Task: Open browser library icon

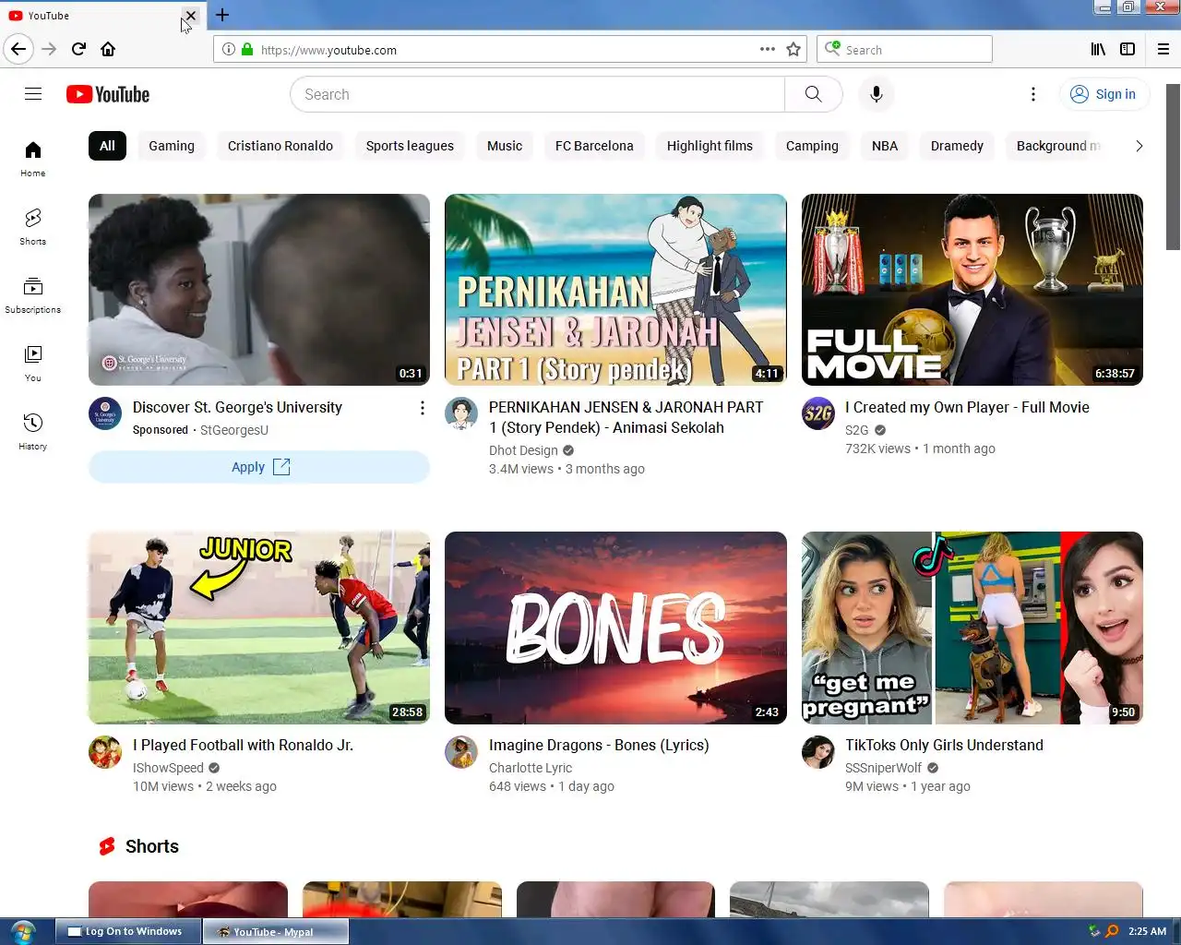Action: tap(1098, 49)
